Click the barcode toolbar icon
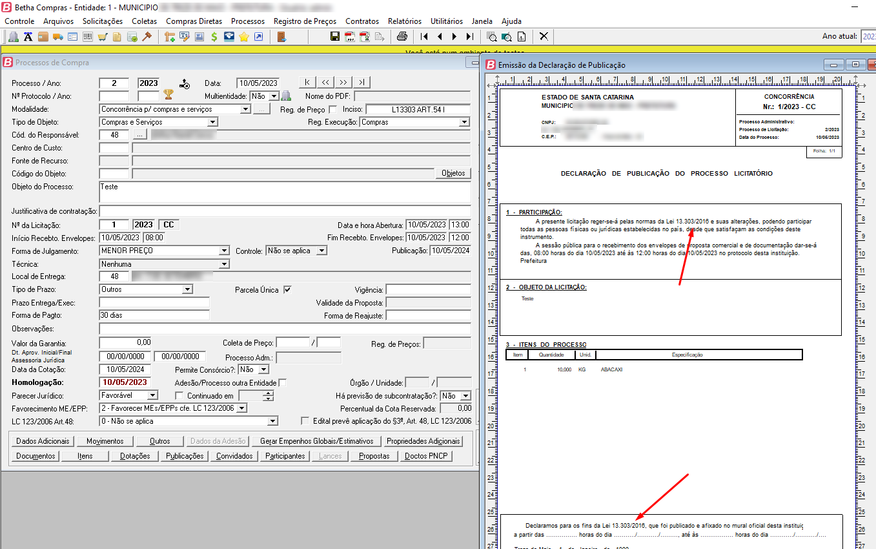 coord(87,37)
